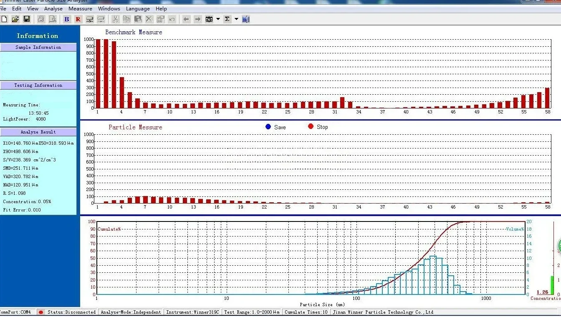Image resolution: width=561 pixels, height=317 pixels.
Task: Click the New file icon
Action: coord(5,19)
